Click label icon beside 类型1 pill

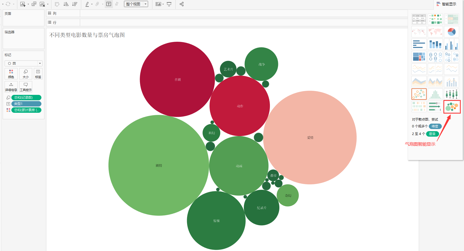[8, 104]
